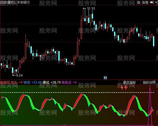Select the 慢线 slow line label

(46, 82)
